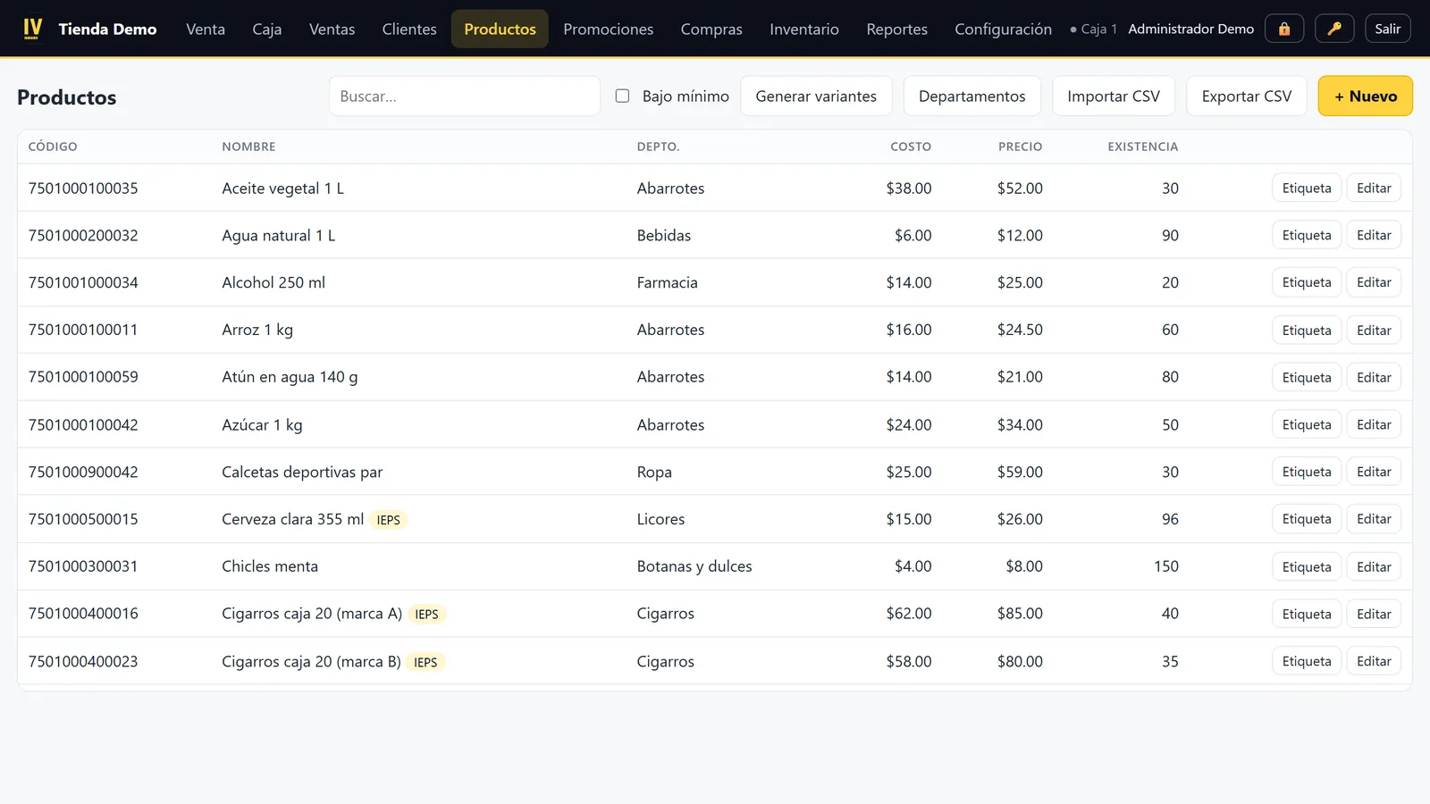Screen dimensions: 1430x804
Task: Open the Inventario section
Action: click(x=804, y=29)
